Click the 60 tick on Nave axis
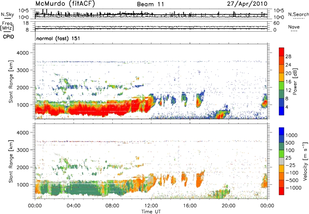This screenshot has height=214, width=309. point(276,23)
